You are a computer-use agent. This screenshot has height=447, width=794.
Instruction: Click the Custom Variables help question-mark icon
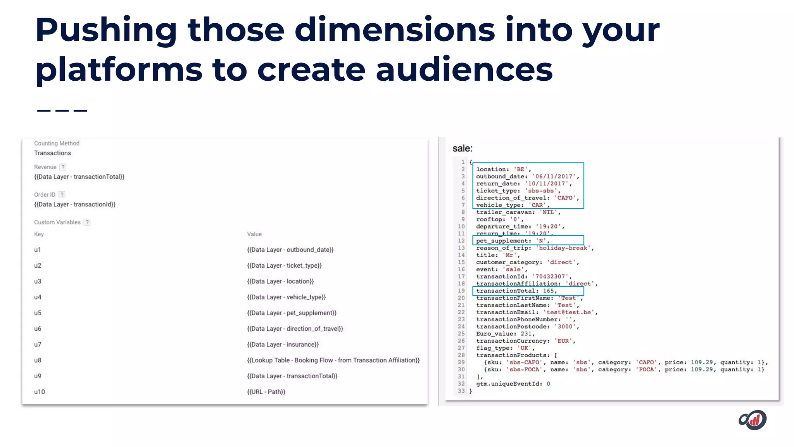(x=87, y=222)
